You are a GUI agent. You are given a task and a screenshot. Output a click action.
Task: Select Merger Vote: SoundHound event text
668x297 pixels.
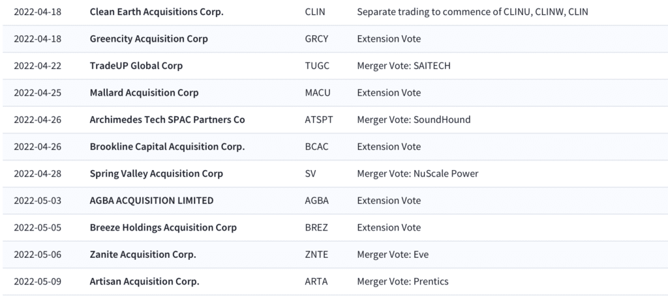(414, 120)
